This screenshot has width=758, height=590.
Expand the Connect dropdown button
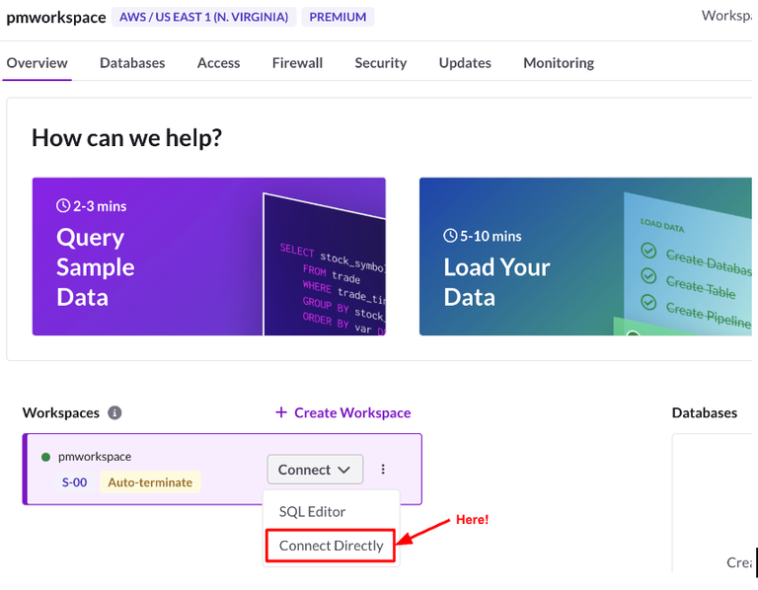(x=314, y=470)
